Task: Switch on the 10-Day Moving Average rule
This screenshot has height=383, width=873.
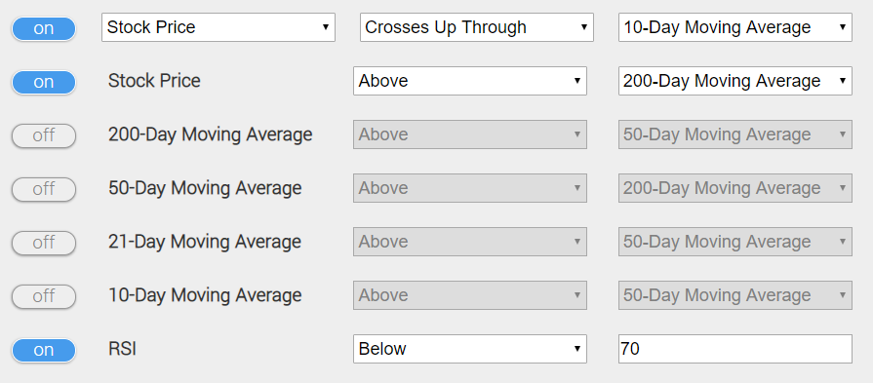Action: point(44,296)
